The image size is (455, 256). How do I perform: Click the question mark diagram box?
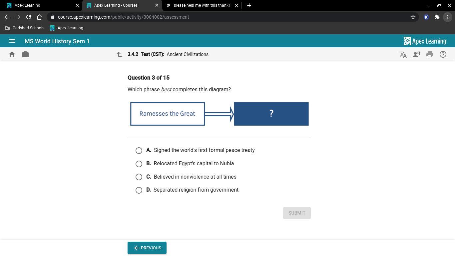point(271,114)
